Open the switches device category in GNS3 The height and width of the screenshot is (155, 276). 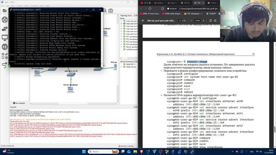(x=5, y=29)
